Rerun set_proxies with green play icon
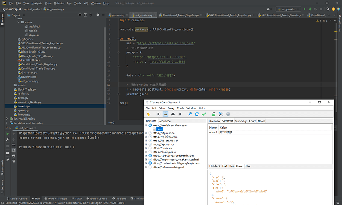 (x=7, y=134)
